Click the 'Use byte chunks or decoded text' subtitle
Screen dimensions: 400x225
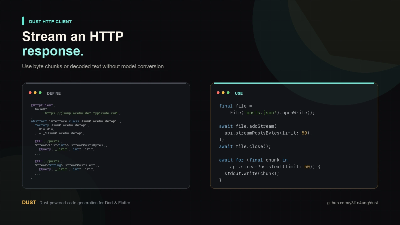(x=93, y=66)
